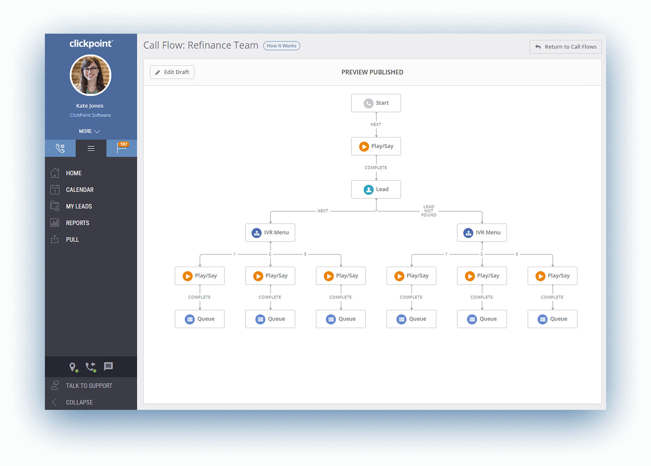Click the rightmost Queue node icon
This screenshot has width=651, height=466.
click(543, 319)
